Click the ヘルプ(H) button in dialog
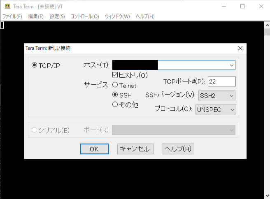Viewport: 270px width, 199px height. pos(178,149)
